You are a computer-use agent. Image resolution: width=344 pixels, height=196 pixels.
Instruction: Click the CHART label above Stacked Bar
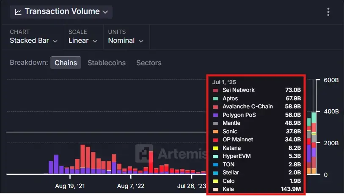(20, 32)
